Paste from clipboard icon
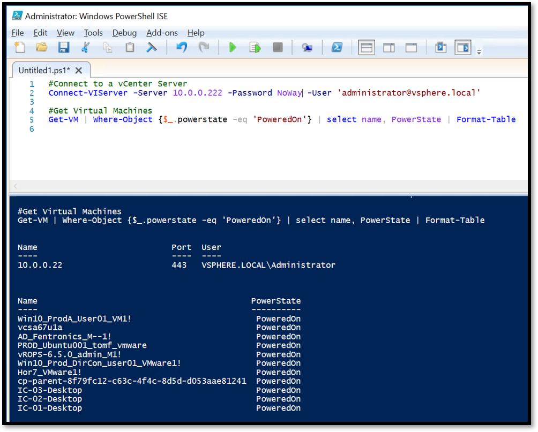 130,47
